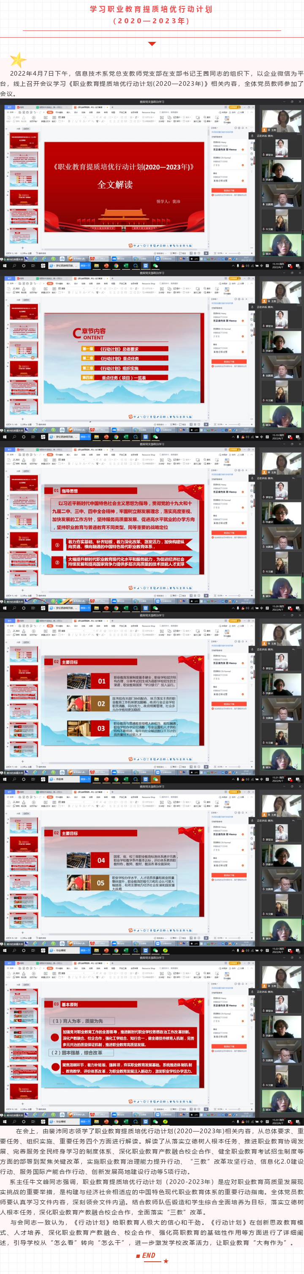The image size is (304, 1274).
Task: Click the yellow star icon above the article text
Action: tap(18, 60)
